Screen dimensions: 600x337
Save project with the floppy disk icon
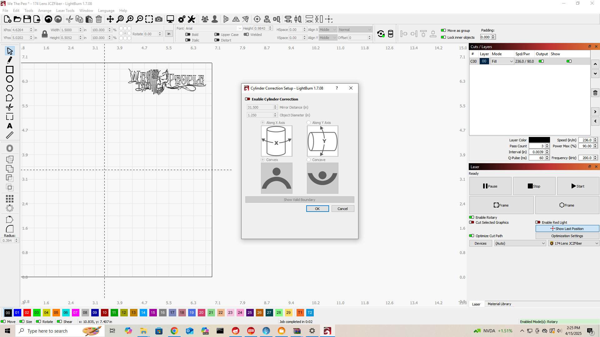(27, 19)
